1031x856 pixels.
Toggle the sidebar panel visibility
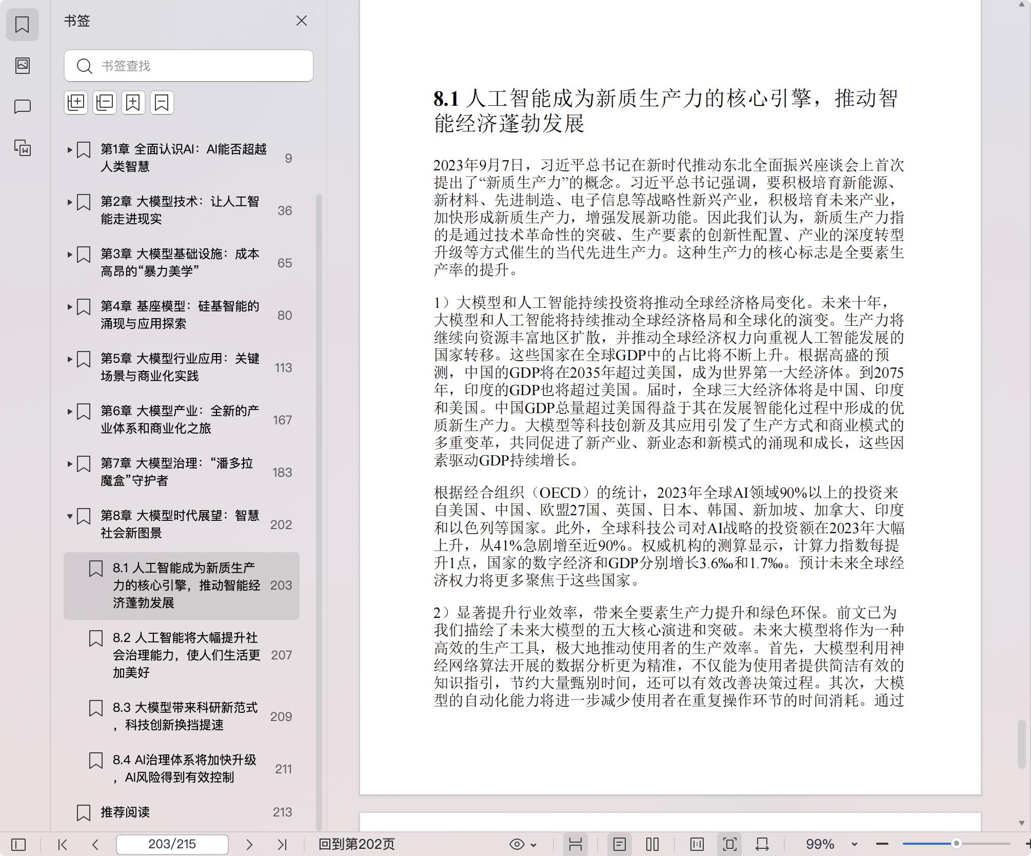(18, 844)
